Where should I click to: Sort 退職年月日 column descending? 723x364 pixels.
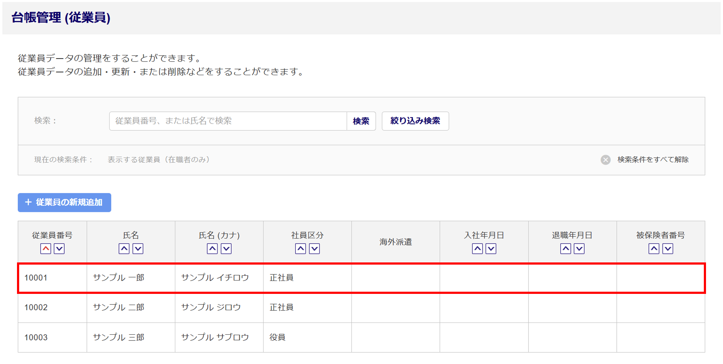tap(579, 249)
